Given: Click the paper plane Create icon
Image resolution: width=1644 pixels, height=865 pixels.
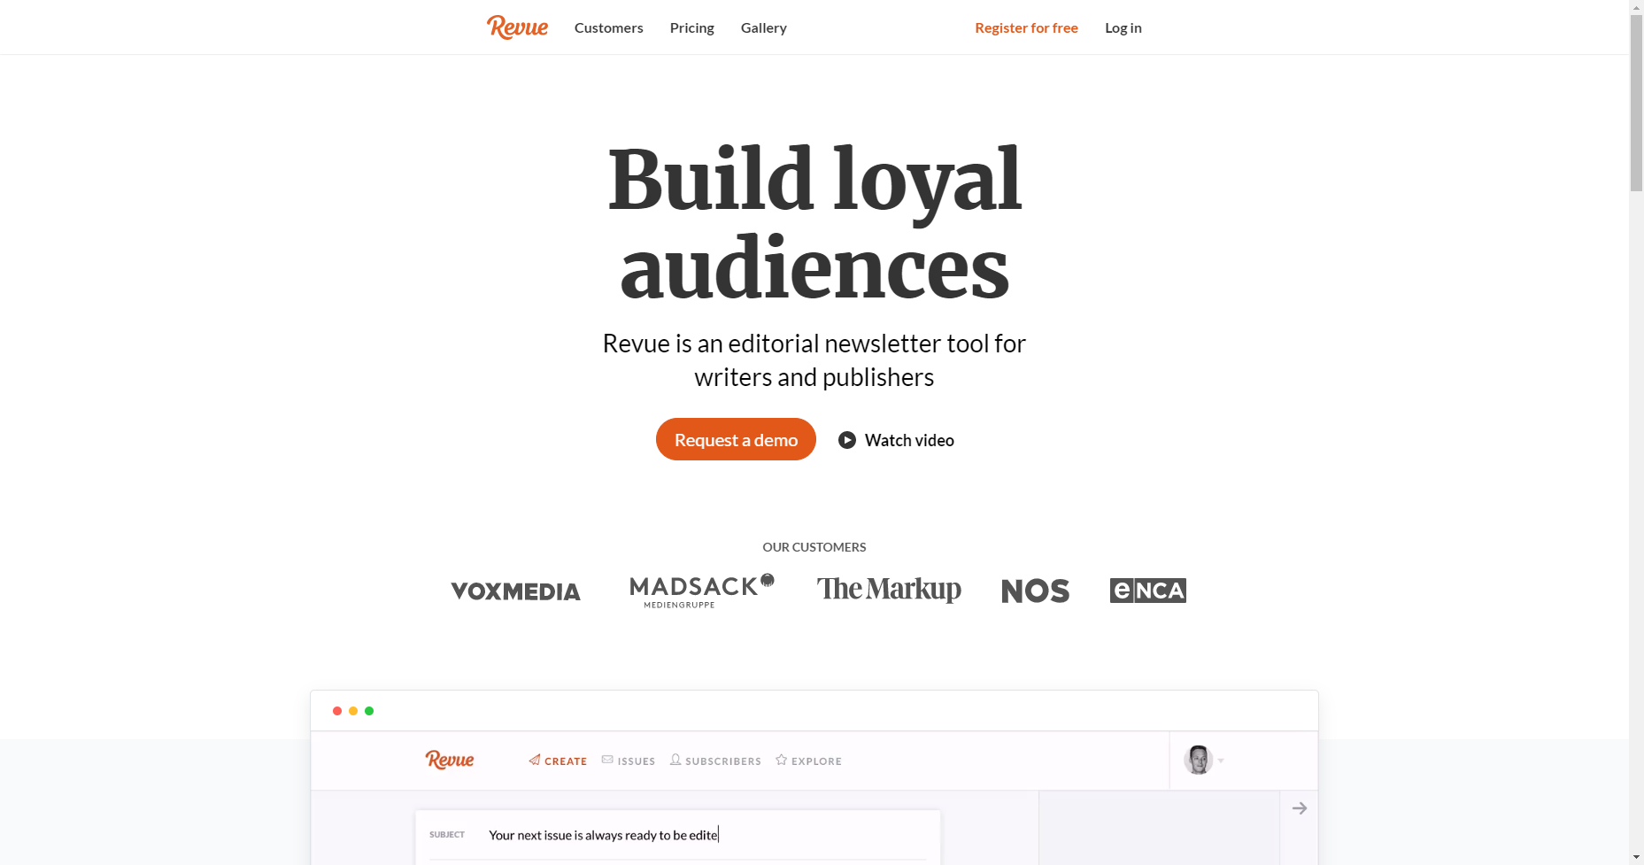Looking at the screenshot, I should tap(535, 760).
